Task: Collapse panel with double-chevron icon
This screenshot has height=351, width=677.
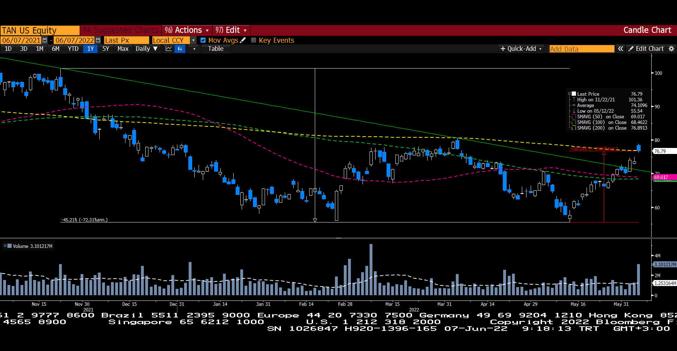Action: [x=620, y=49]
